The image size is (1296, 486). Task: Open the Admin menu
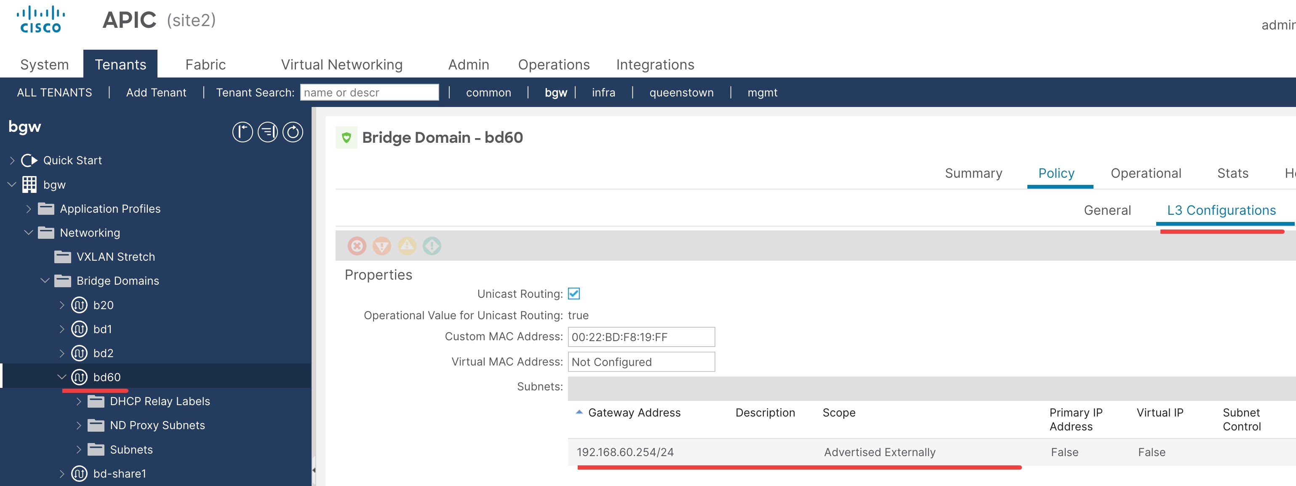468,64
